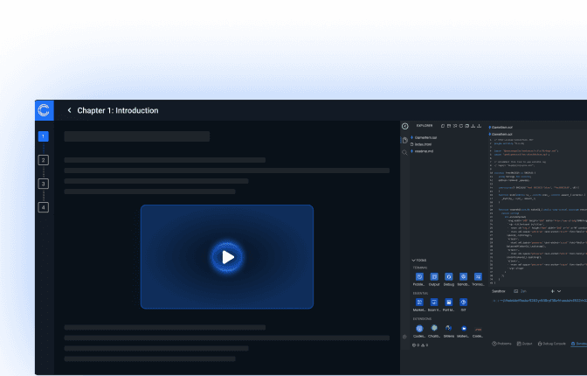
Task: Open the Output tool icon under Terminal
Action: tap(434, 276)
